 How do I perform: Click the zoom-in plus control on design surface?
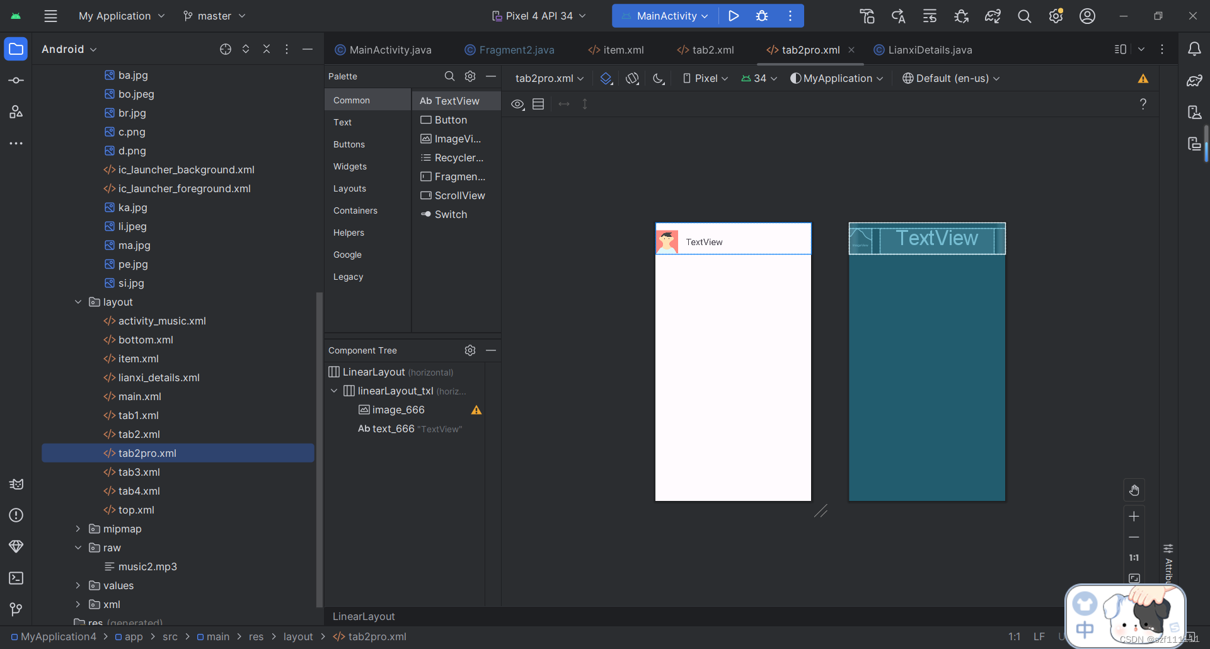[x=1134, y=516]
